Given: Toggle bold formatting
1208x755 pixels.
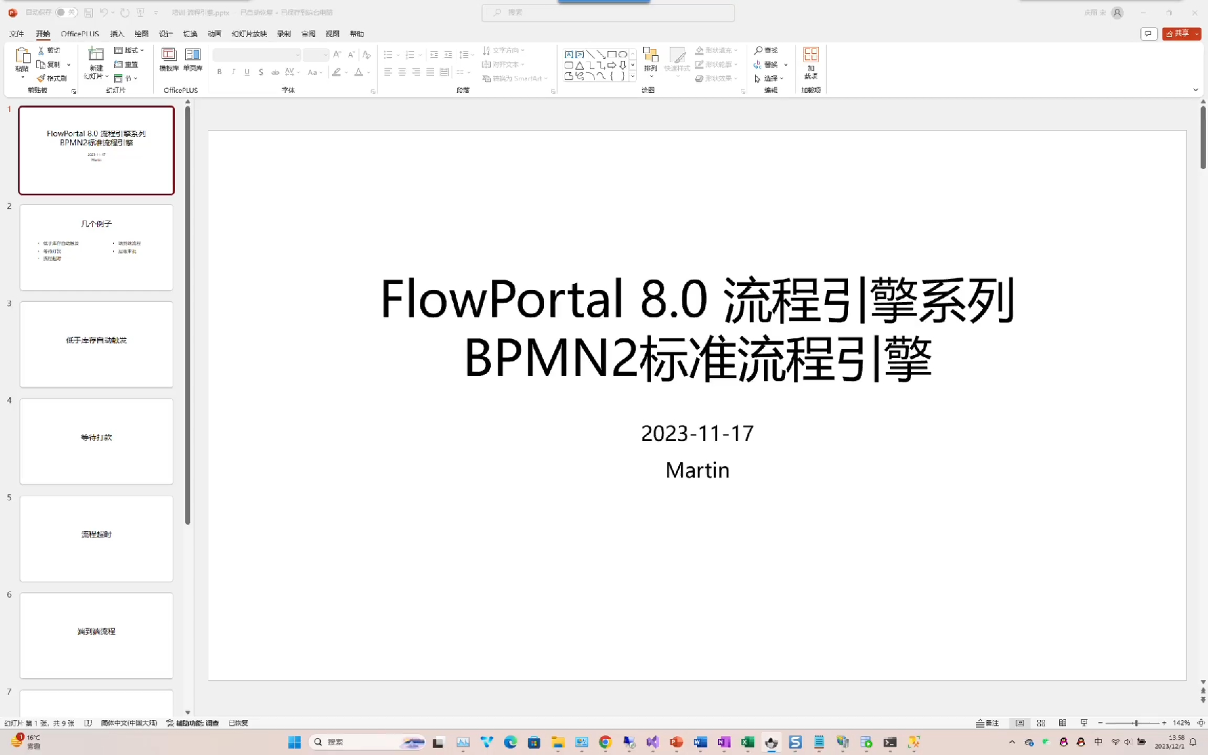Looking at the screenshot, I should pos(220,72).
